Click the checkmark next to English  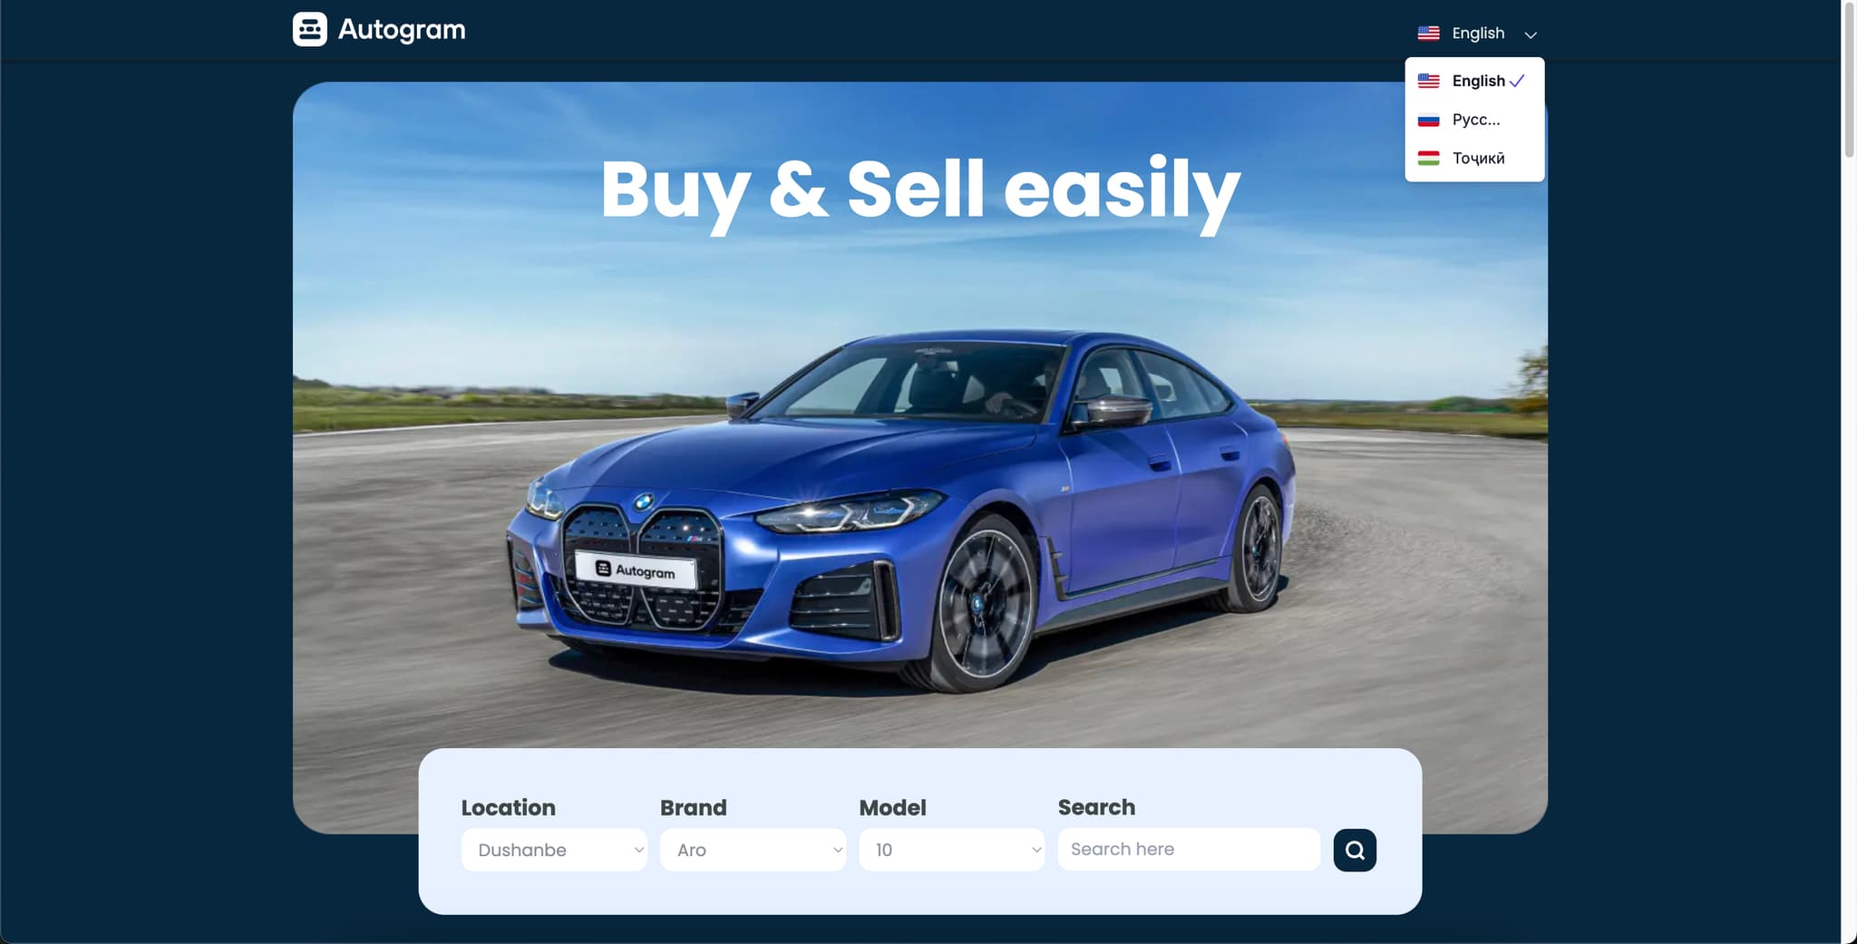pyautogui.click(x=1517, y=81)
